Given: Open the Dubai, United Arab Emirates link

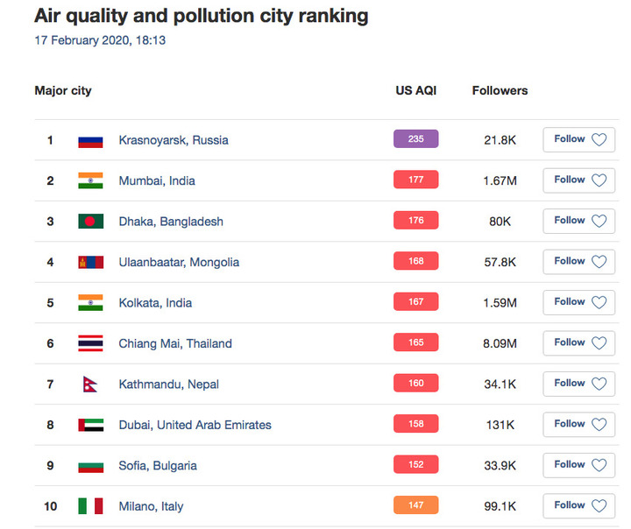Looking at the screenshot, I should [195, 425].
